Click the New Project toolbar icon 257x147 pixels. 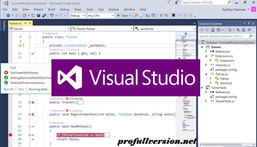[x=25, y=16]
